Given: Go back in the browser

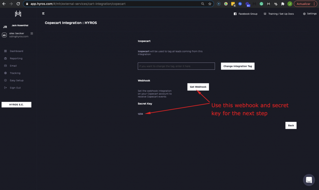Looking at the screenshot, I should 4,4.
